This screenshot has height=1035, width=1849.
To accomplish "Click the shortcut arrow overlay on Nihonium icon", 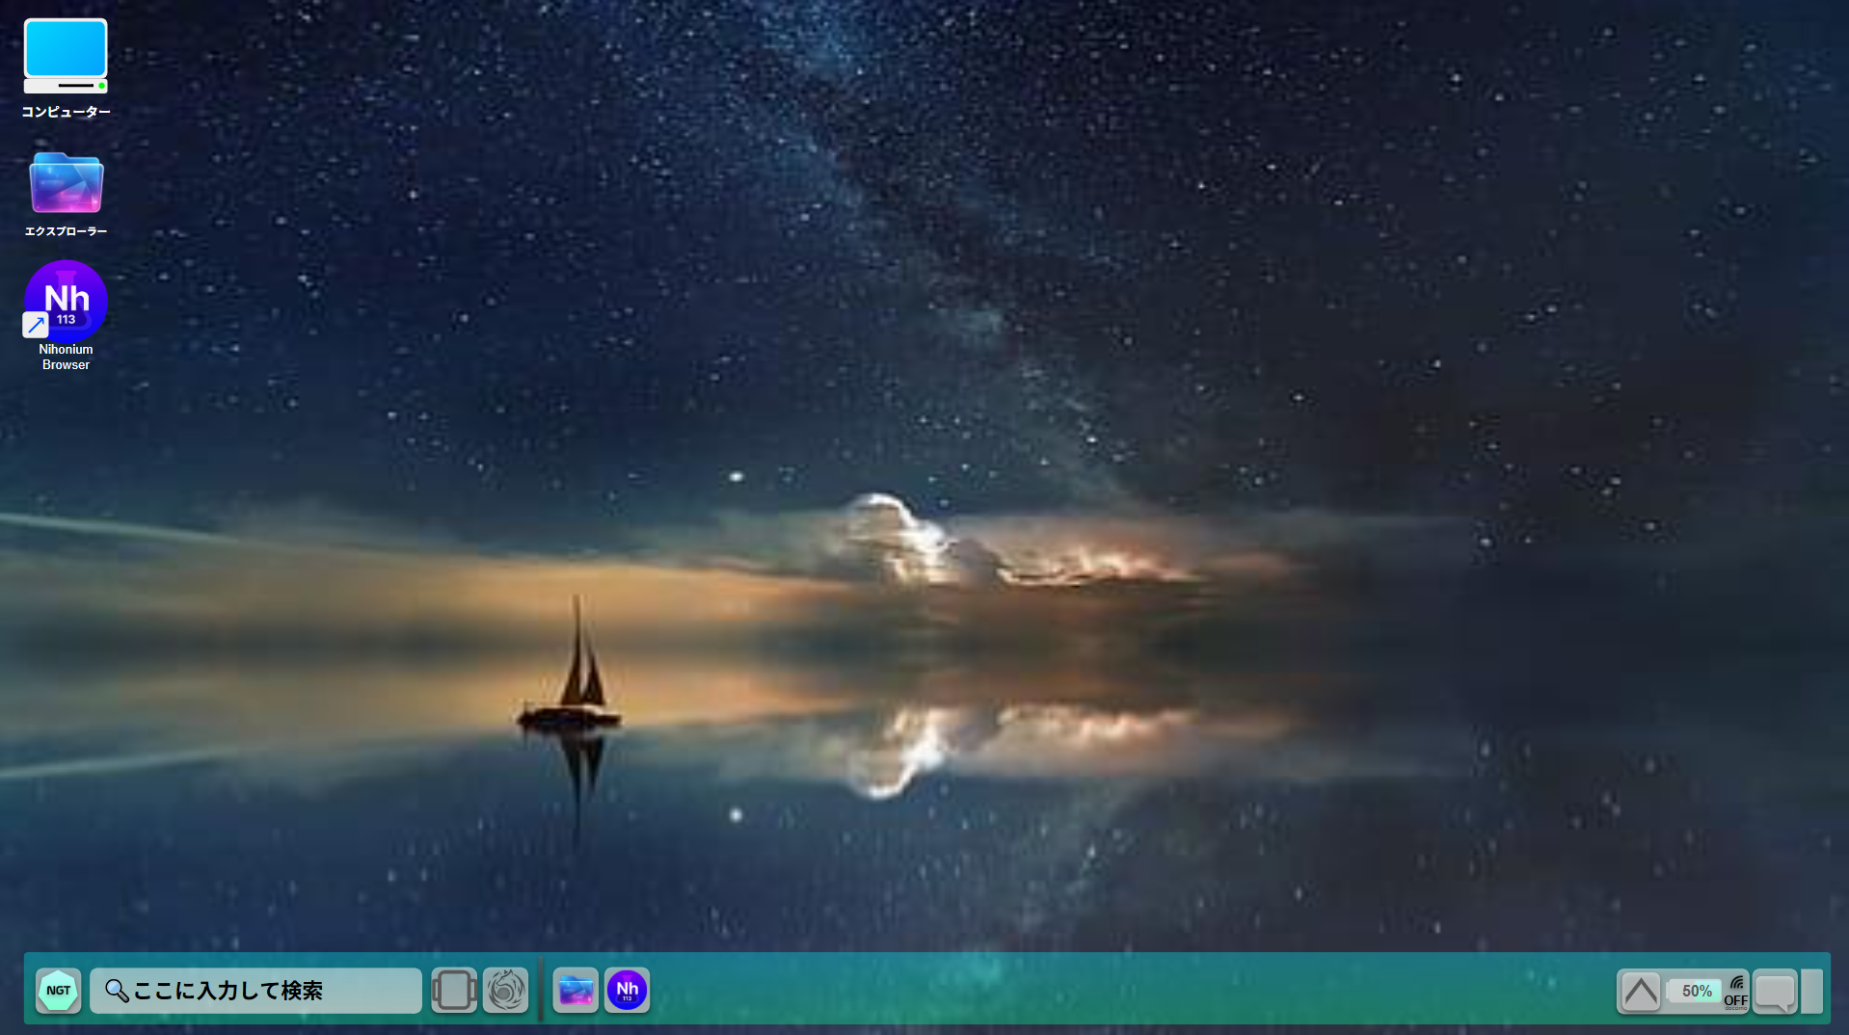I will click(x=36, y=325).
